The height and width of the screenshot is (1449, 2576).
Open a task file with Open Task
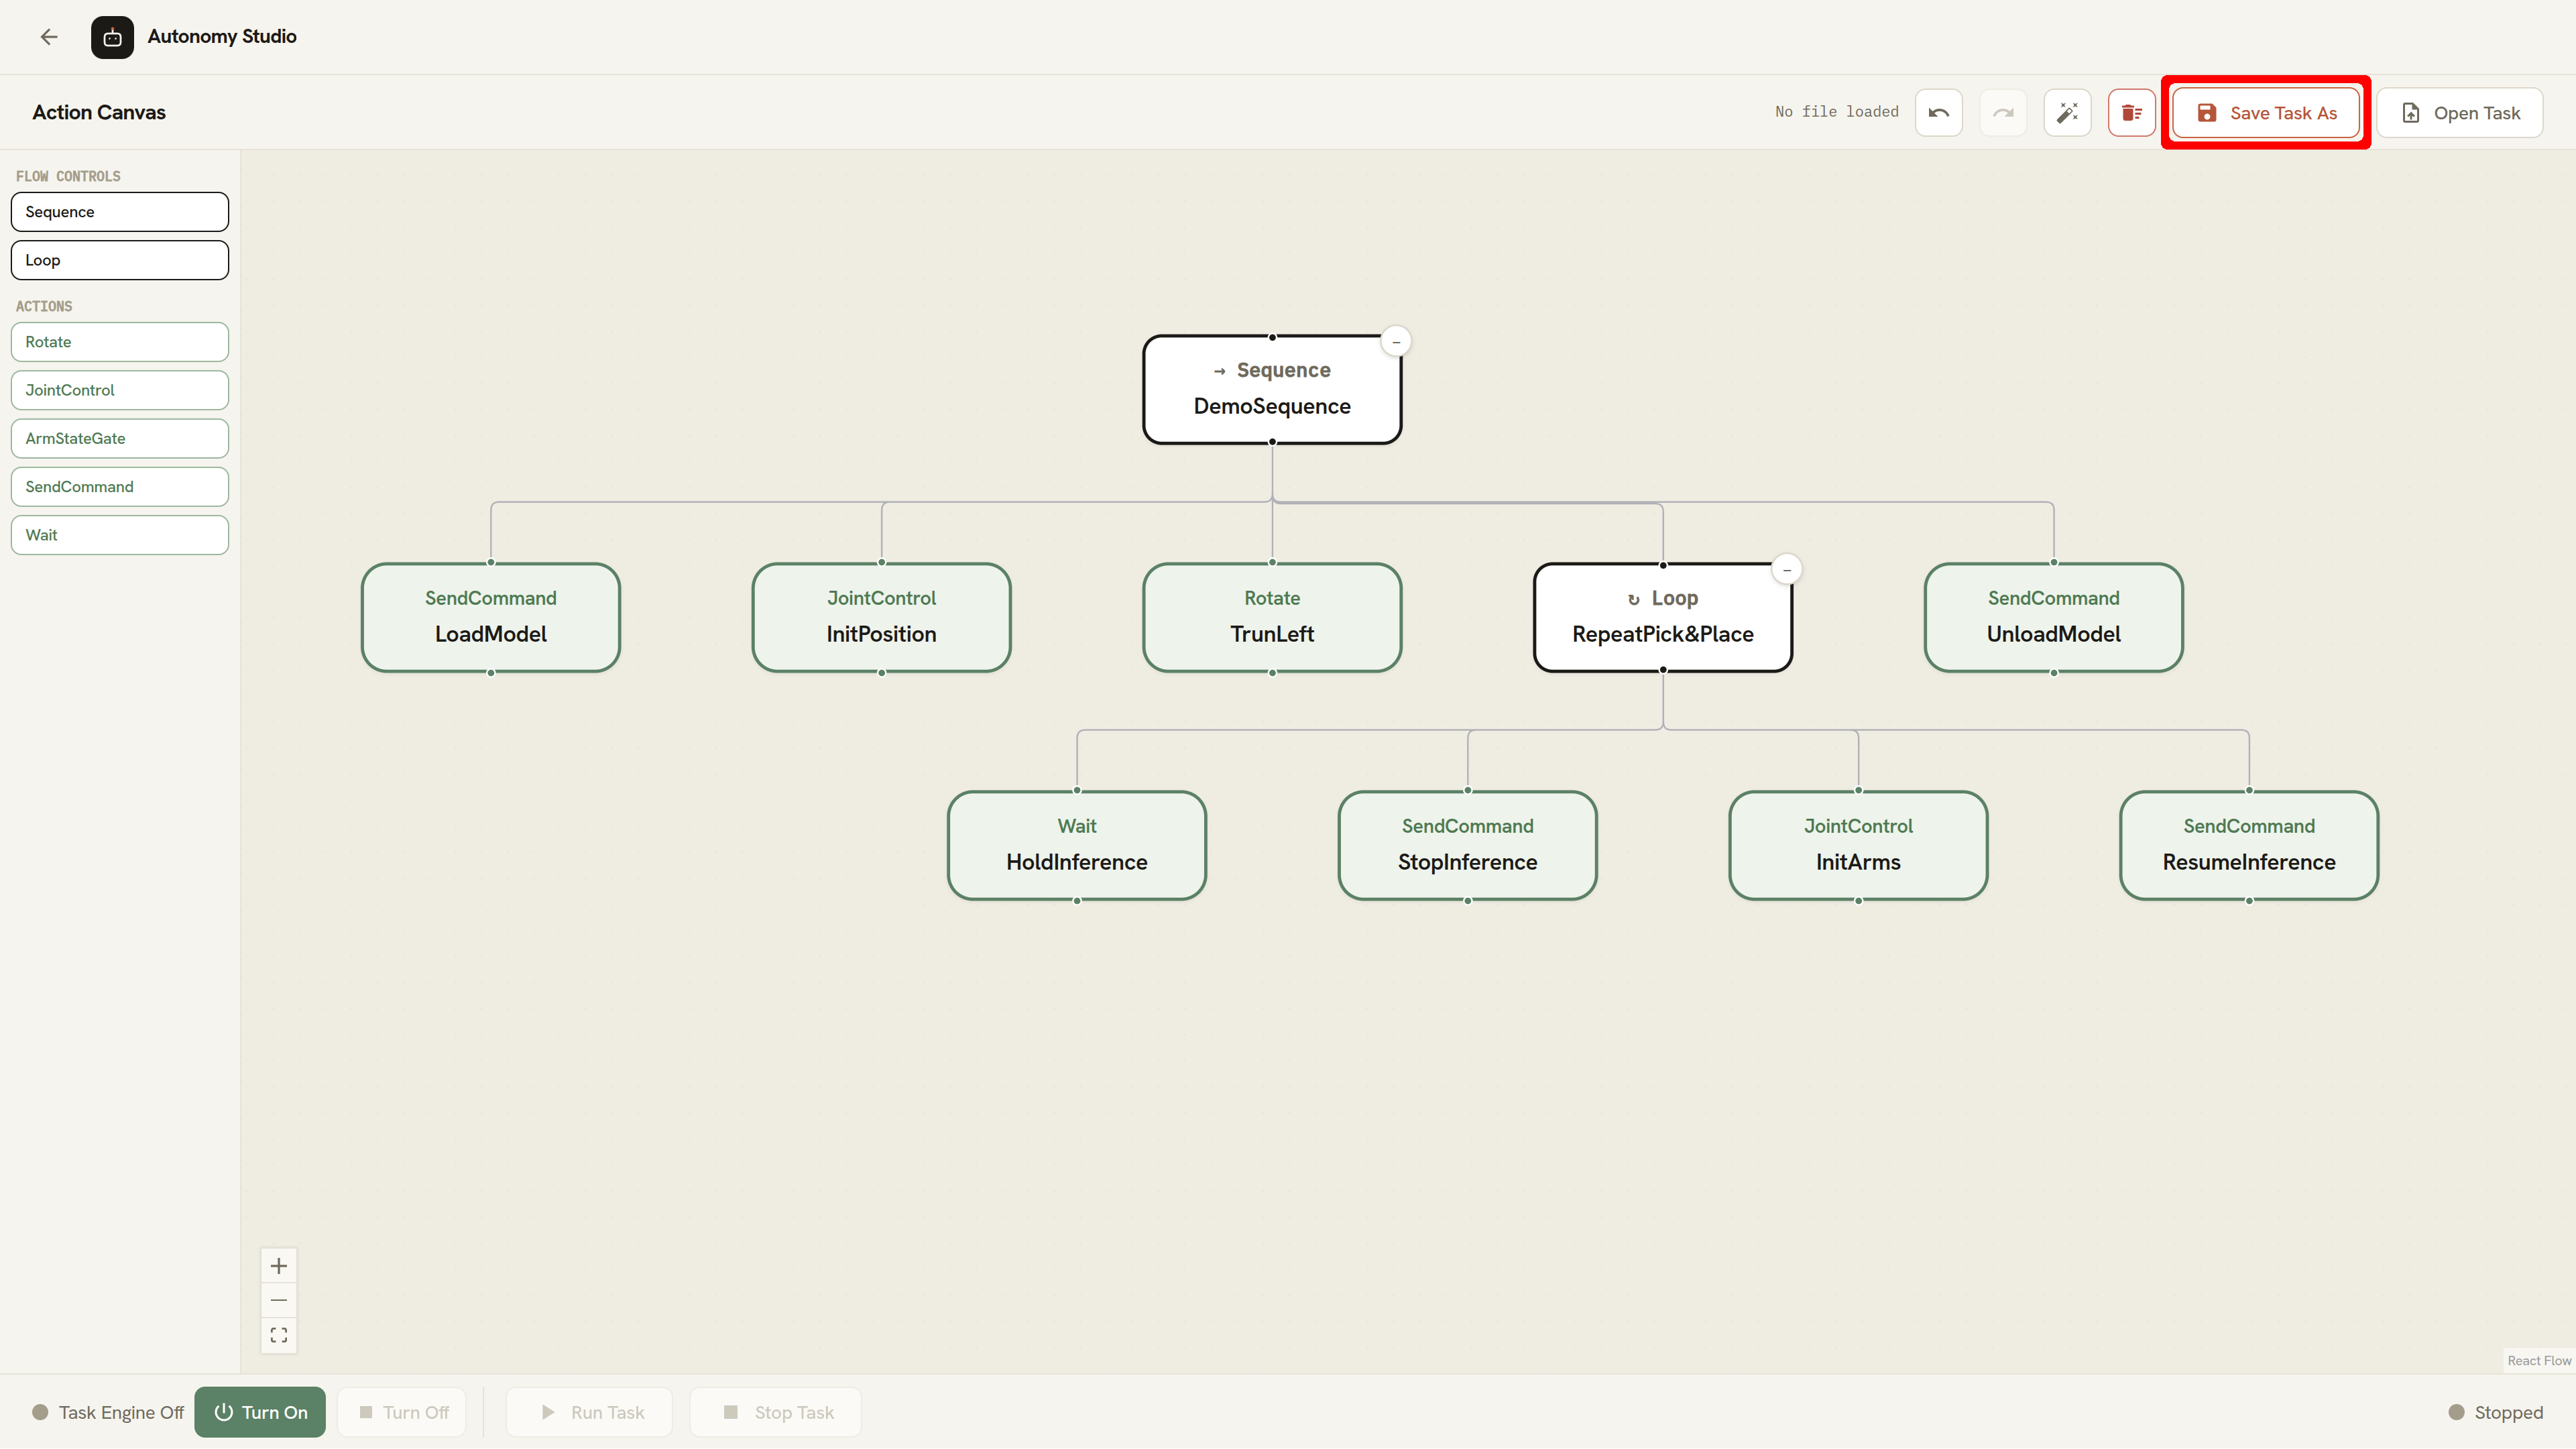click(2460, 113)
